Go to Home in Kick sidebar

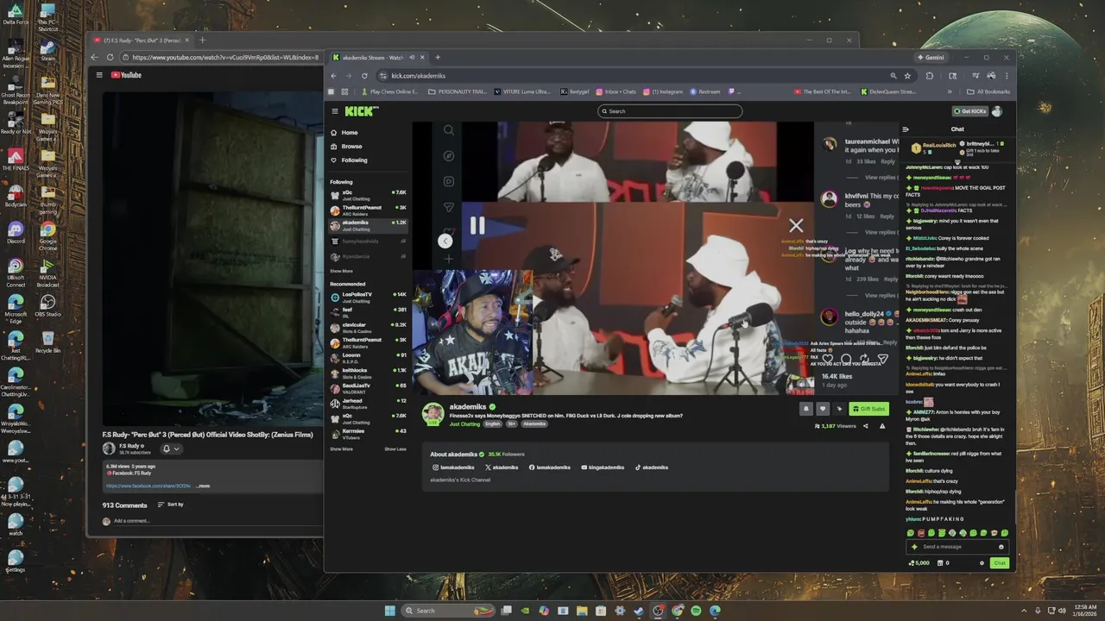pos(344,133)
